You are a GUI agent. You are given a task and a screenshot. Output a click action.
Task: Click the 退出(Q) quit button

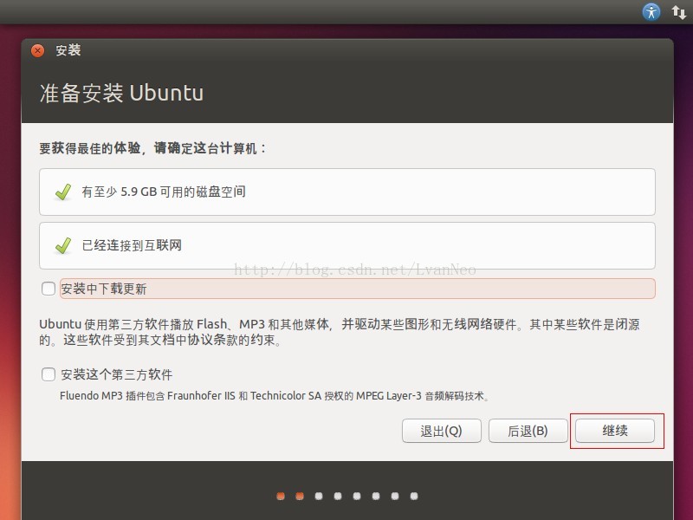tap(442, 430)
